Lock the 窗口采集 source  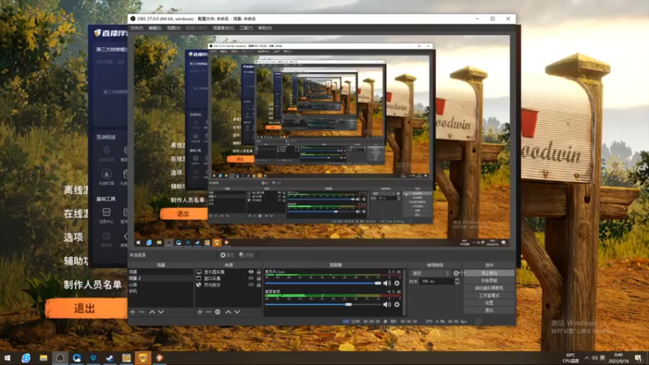[259, 278]
